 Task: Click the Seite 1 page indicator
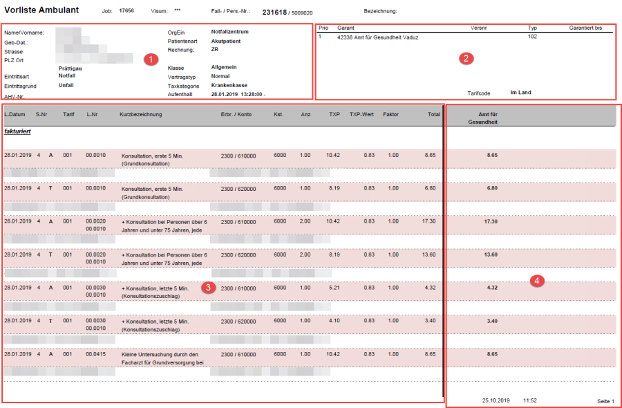pyautogui.click(x=605, y=400)
